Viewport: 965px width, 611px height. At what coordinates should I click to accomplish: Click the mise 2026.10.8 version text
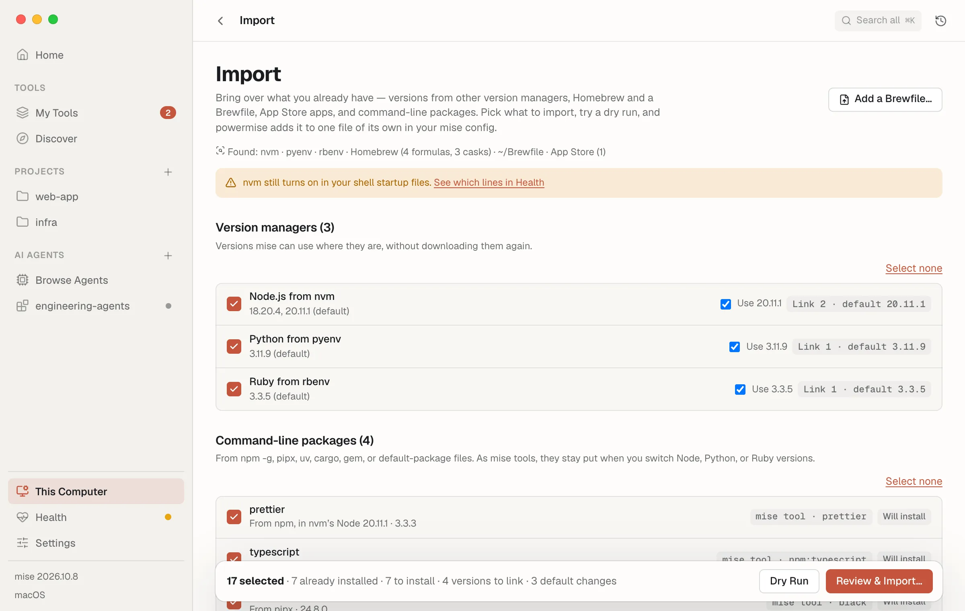tap(46, 576)
